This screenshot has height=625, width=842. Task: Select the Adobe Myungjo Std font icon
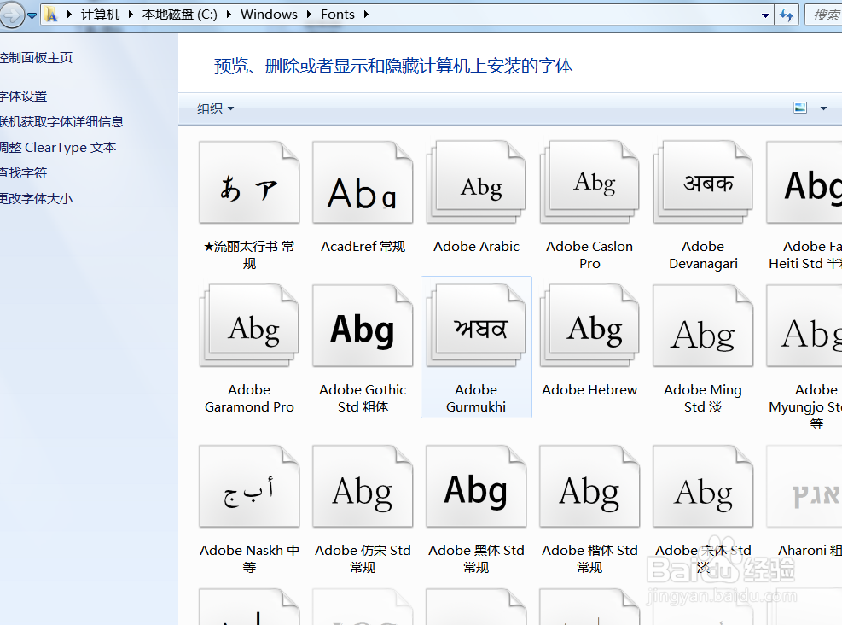pyautogui.click(x=804, y=326)
